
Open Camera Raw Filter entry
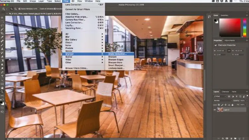(84, 20)
